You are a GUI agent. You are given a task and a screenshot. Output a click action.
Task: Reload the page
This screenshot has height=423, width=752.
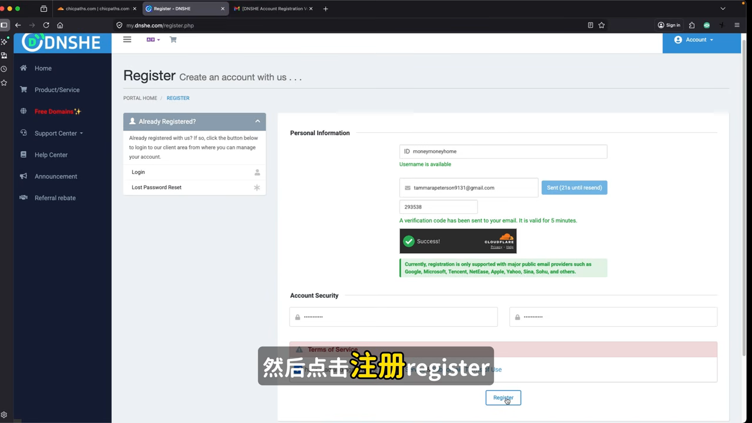(46, 25)
